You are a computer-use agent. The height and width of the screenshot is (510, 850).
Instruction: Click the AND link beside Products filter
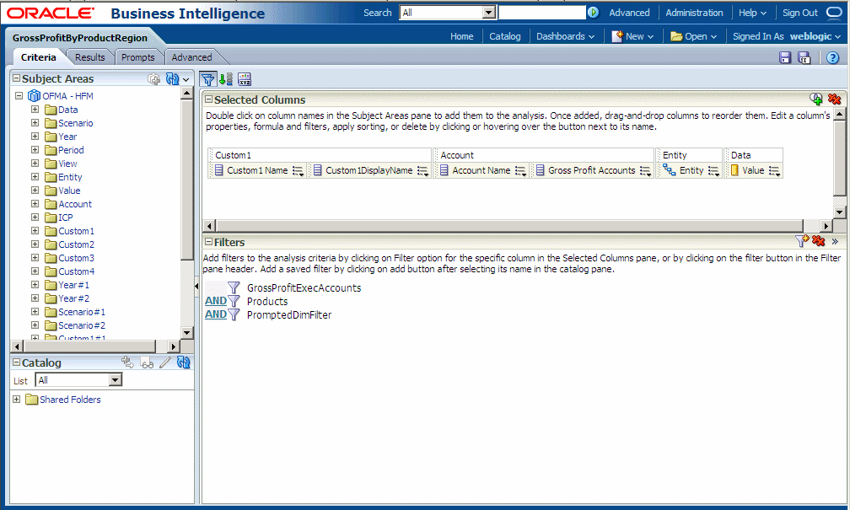pyautogui.click(x=214, y=299)
